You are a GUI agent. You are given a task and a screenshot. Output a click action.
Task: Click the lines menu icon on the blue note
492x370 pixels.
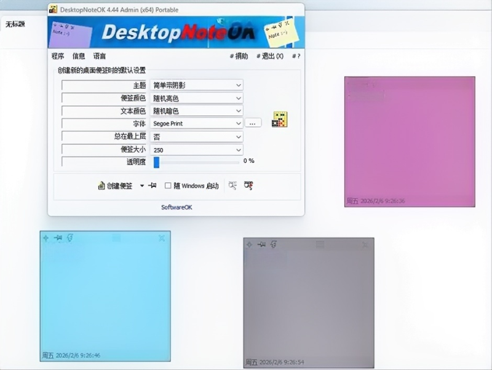point(116,238)
